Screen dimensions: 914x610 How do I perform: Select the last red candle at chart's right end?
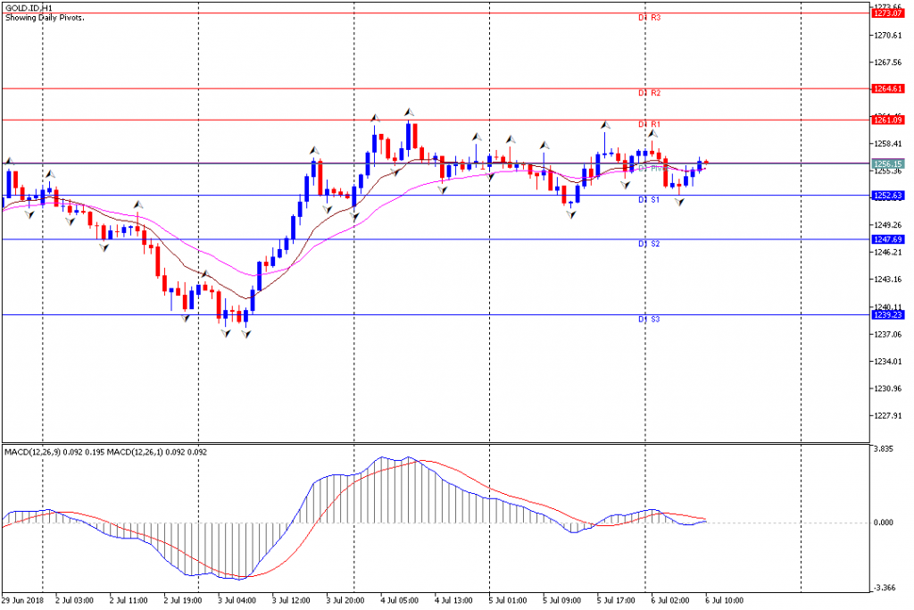(706, 163)
